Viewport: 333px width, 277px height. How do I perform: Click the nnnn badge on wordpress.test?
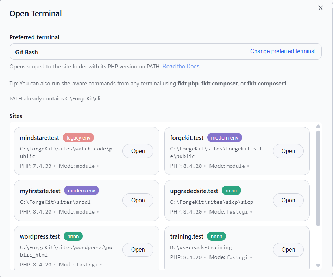(x=73, y=236)
